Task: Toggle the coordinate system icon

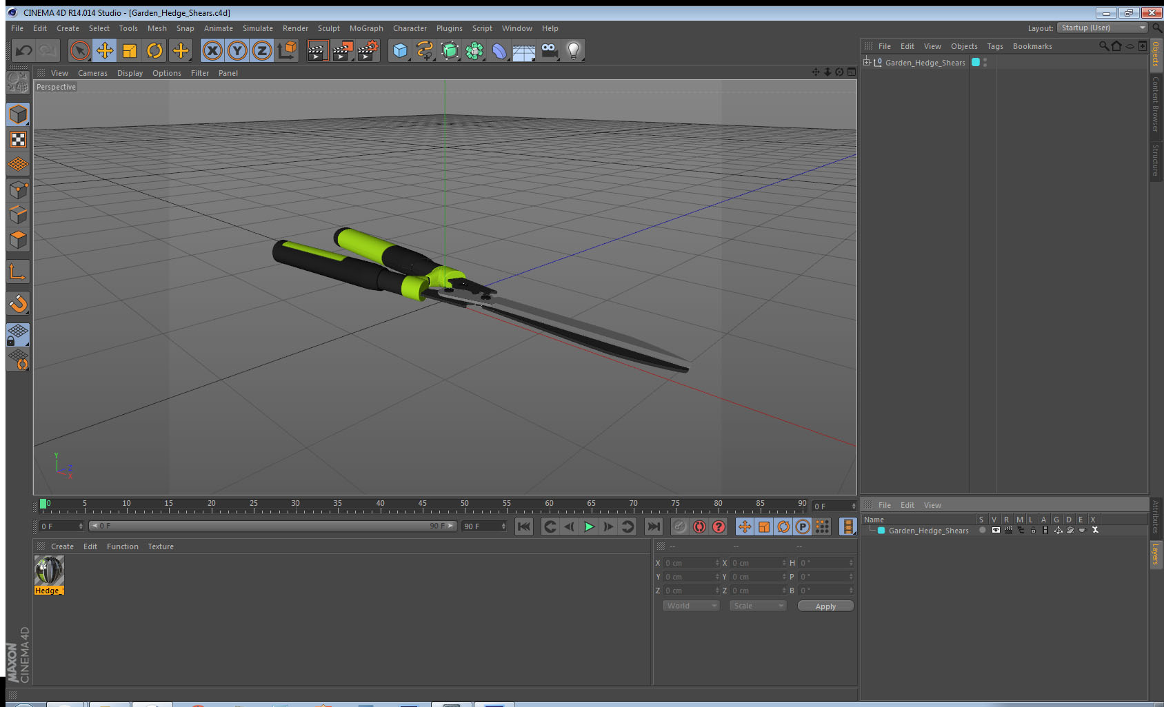Action: (x=287, y=50)
